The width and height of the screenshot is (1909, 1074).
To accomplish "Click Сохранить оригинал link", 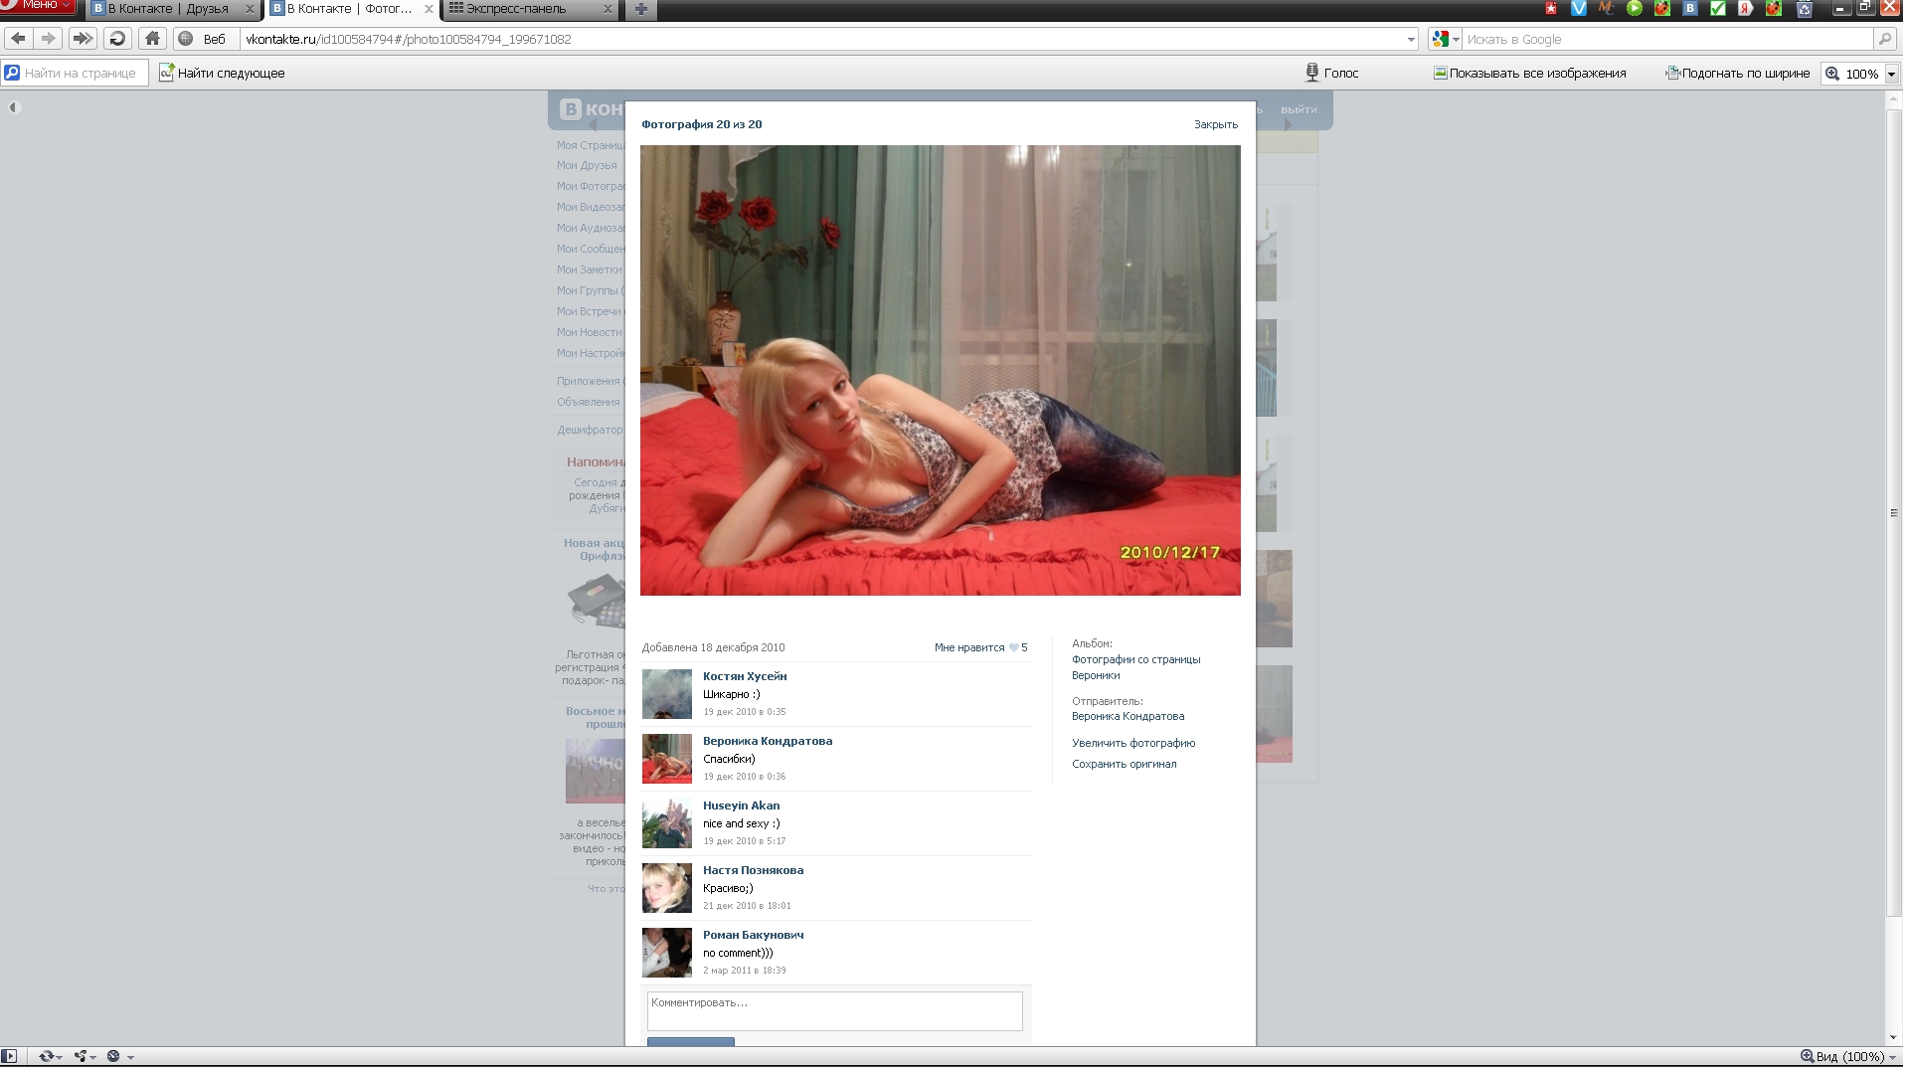I will click(1124, 764).
